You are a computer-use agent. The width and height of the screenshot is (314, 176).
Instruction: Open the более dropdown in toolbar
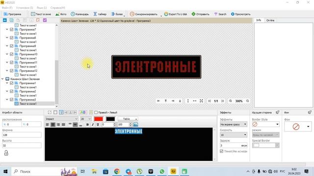(118, 14)
